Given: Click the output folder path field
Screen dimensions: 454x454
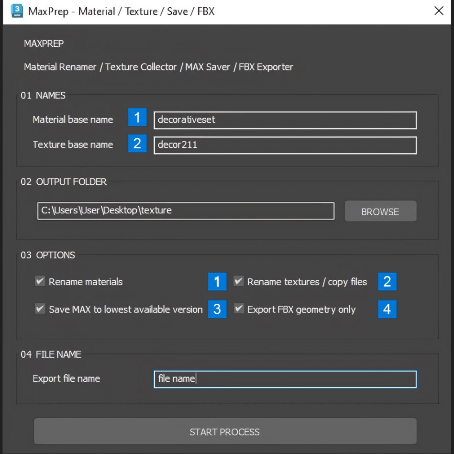Looking at the screenshot, I should [x=186, y=211].
